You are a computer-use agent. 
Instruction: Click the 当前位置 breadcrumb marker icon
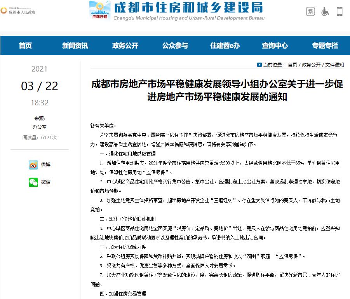[x=259, y=65]
